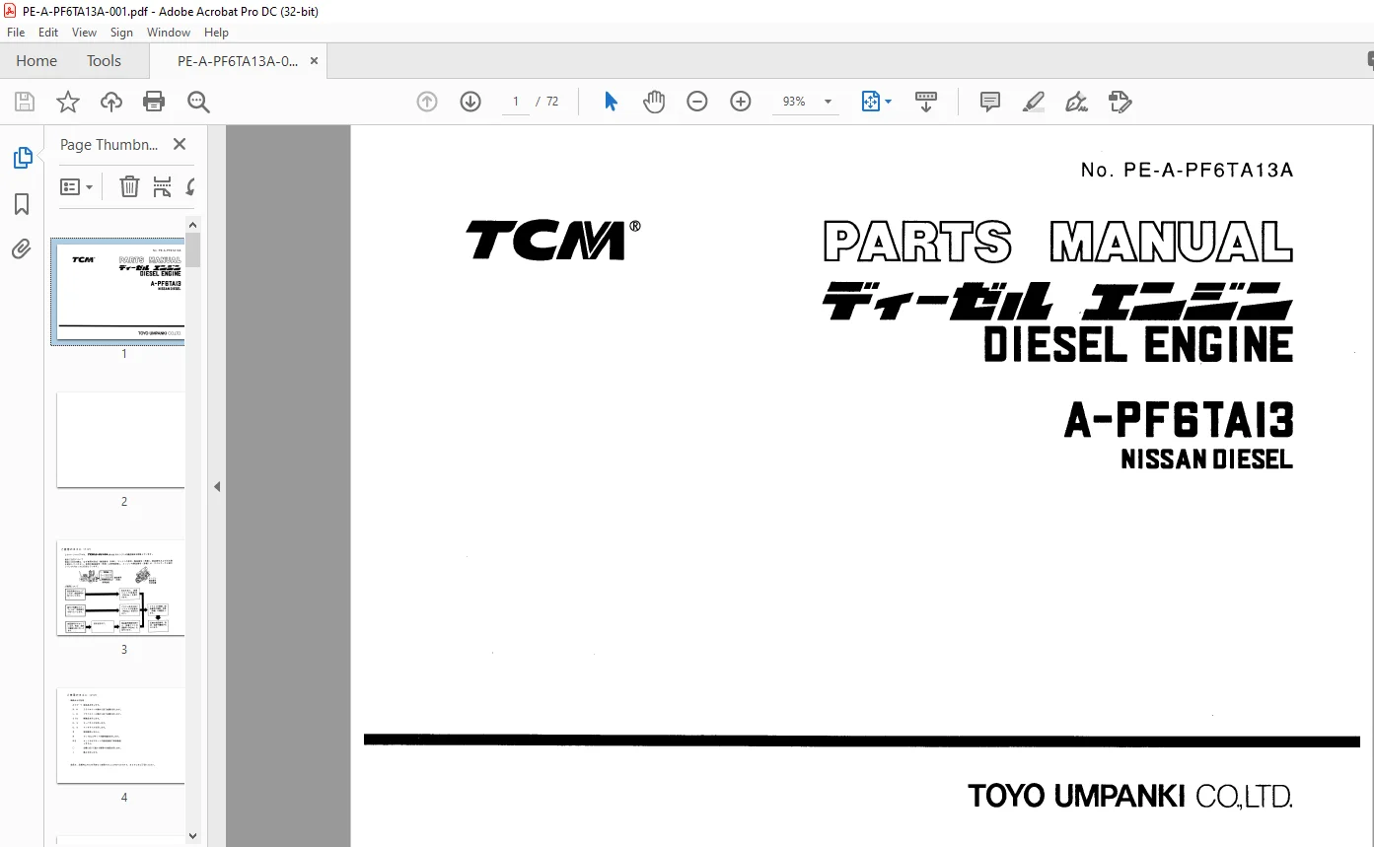Activate the Selection arrow tool
Viewport: 1374px width, 847px height.
(x=612, y=102)
